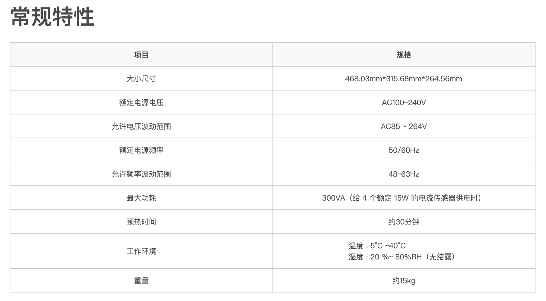
Task: Click the 允许电压波动范围 label
Action: coord(141,126)
